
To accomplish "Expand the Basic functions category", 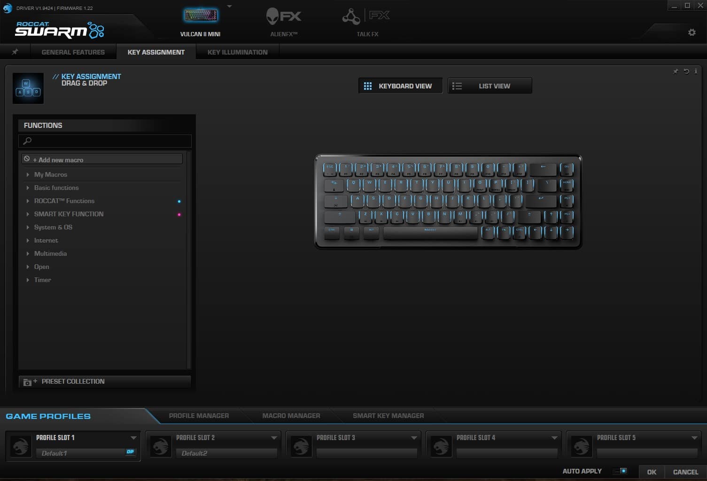I will (x=28, y=188).
